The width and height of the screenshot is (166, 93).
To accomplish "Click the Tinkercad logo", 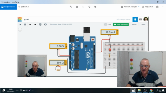I will 20,19.
